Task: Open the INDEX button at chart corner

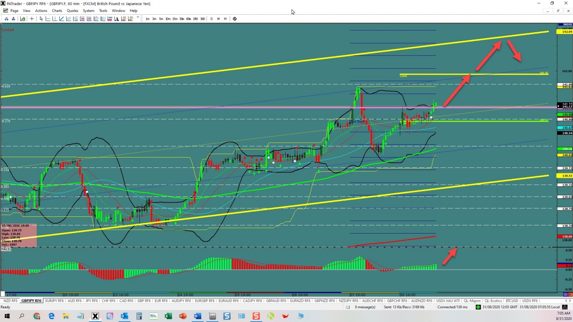Action: pos(565,24)
